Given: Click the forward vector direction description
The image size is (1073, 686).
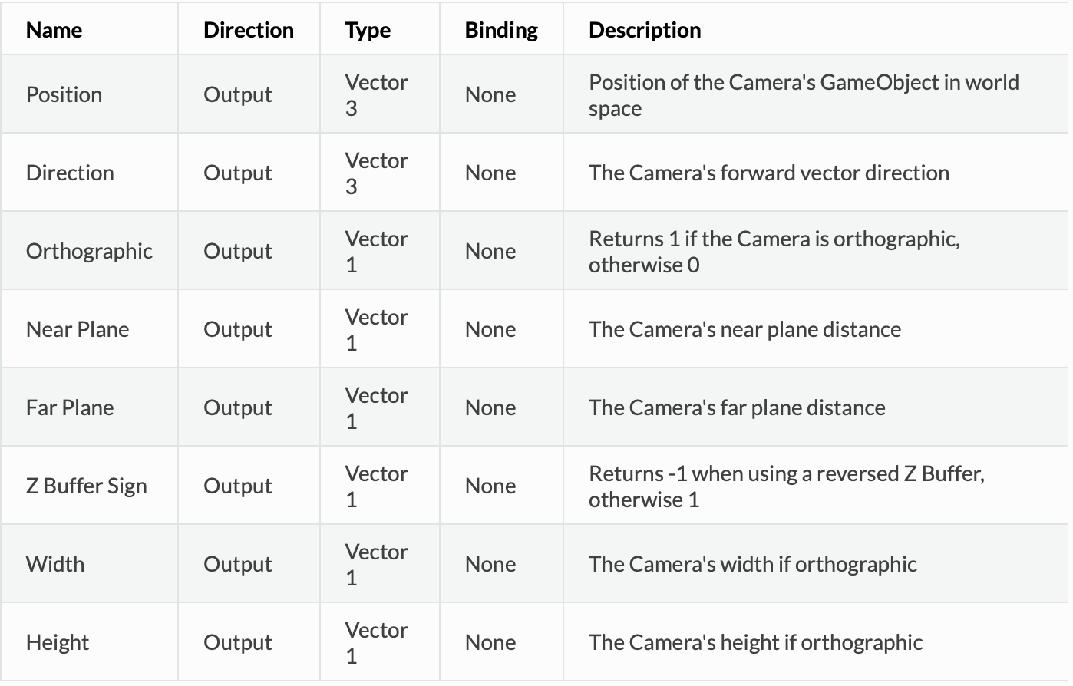Looking at the screenshot, I should point(769,173).
